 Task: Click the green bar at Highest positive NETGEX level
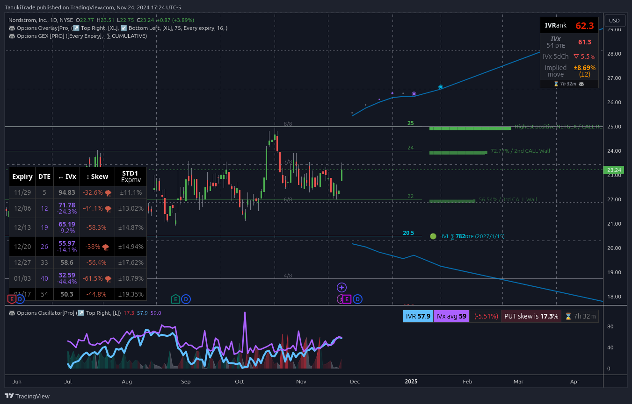[470, 128]
